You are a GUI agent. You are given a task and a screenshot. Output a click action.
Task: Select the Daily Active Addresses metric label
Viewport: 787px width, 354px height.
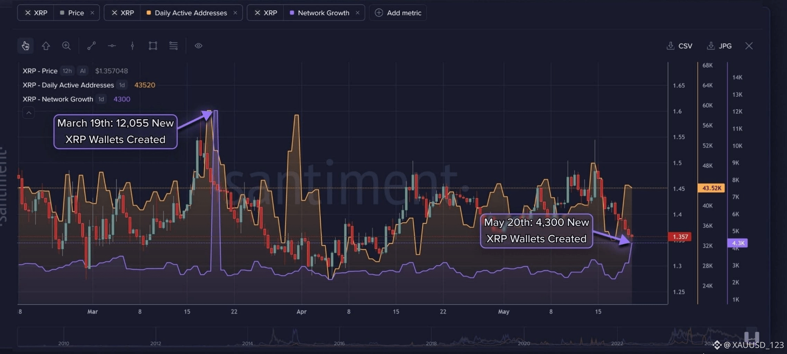click(x=191, y=13)
